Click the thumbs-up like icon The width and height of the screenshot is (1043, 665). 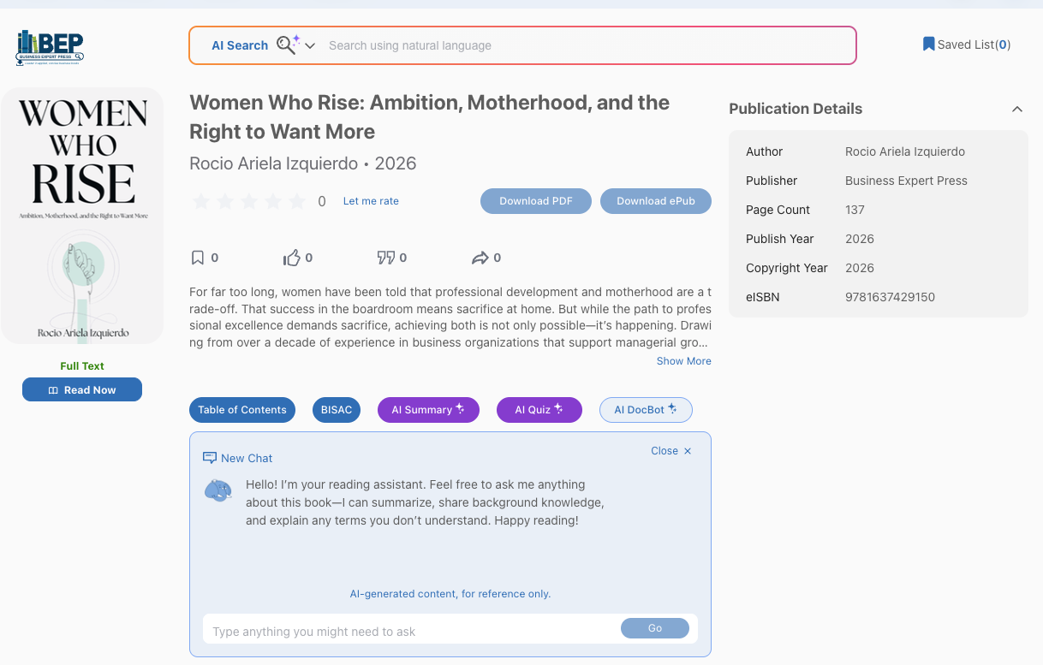(x=292, y=258)
